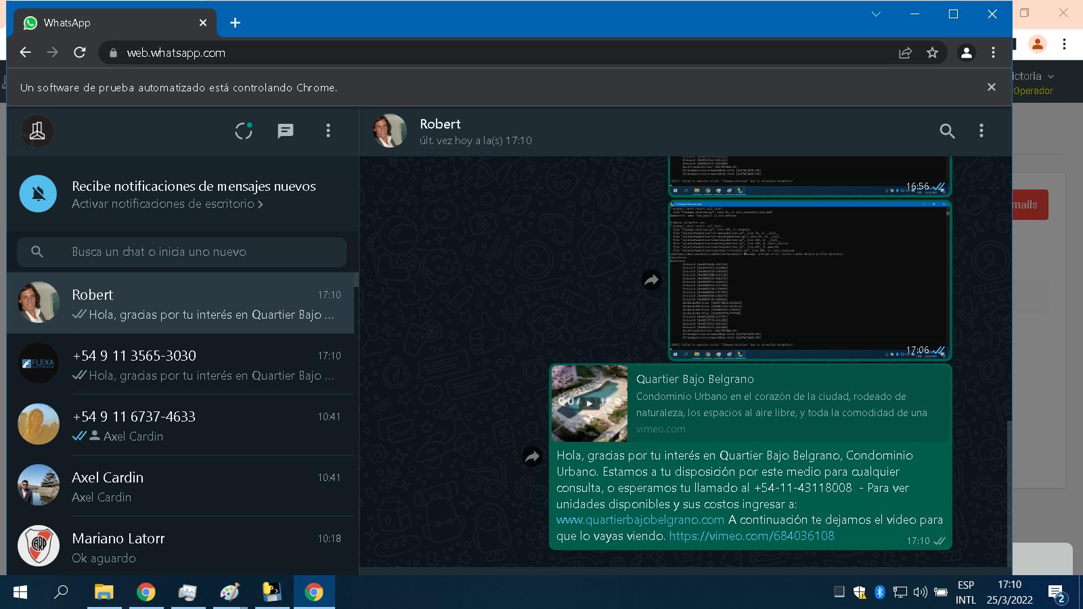Screen dimensions: 1083x609
Task: Open the terminal screenshot image sent at 17:06
Action: [x=810, y=280]
